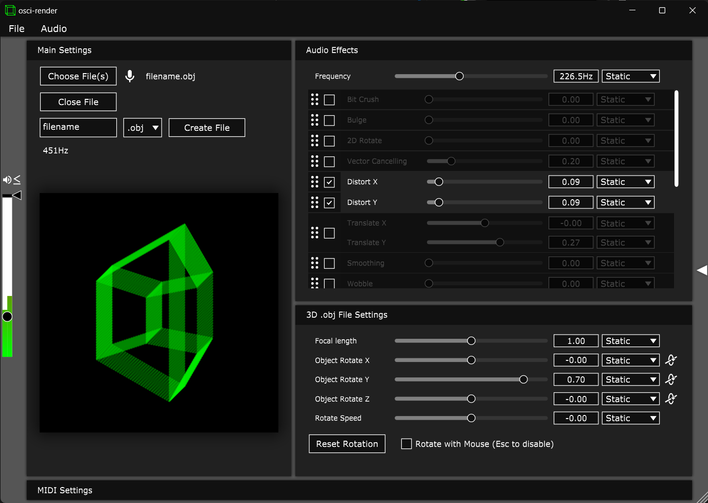The width and height of the screenshot is (708, 503).
Task: Enable the Bulge effect checkbox
Action: 329,120
